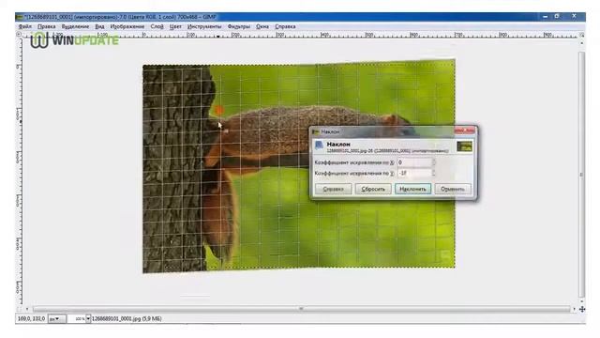This screenshot has height=338, width=600.
Task: Open the units dropdown in status bar
Action: [56, 319]
